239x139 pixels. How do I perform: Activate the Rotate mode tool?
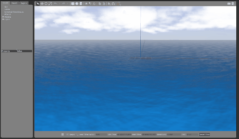(x=46, y=3)
